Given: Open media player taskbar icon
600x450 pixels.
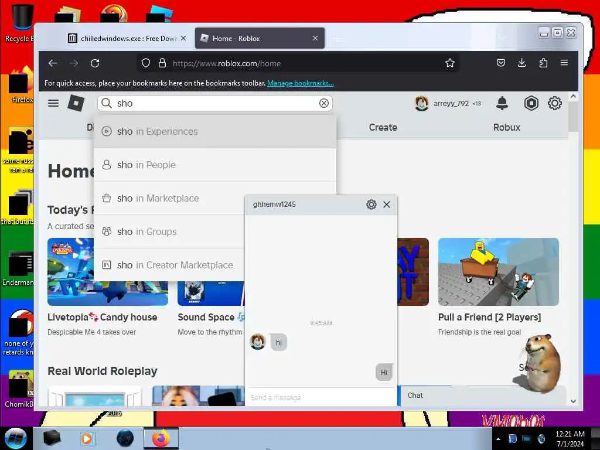Looking at the screenshot, I should point(87,438).
